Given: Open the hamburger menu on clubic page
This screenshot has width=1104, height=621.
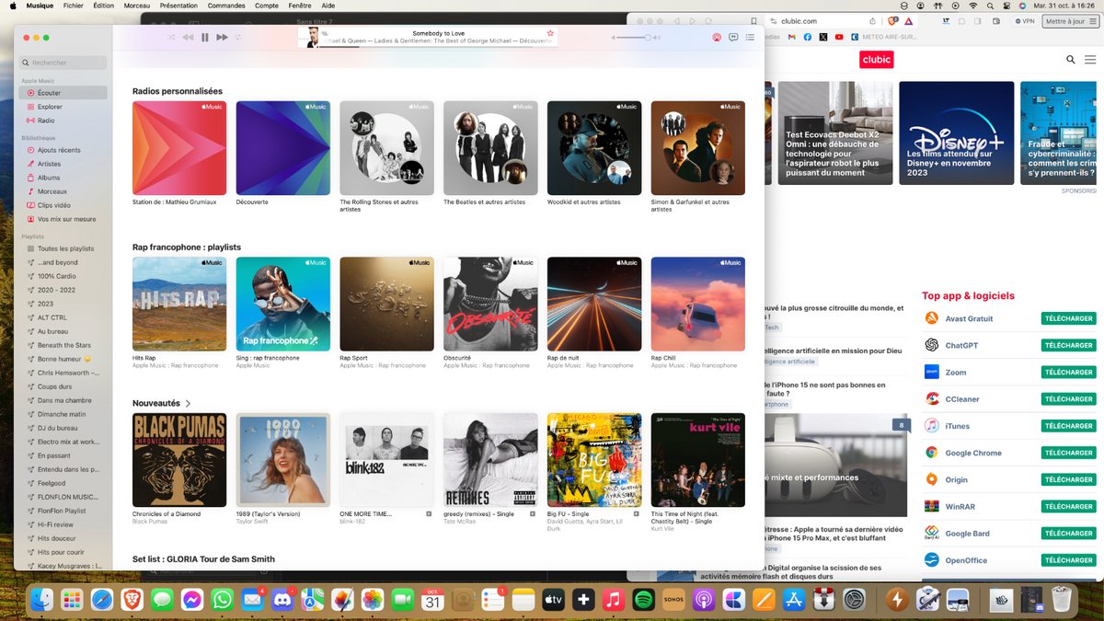Looking at the screenshot, I should 1089,60.
